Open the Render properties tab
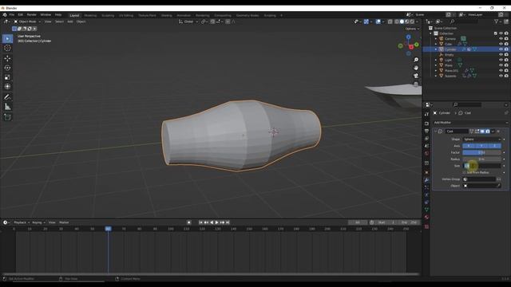Viewport: 511px width, 287px height. coord(426,124)
